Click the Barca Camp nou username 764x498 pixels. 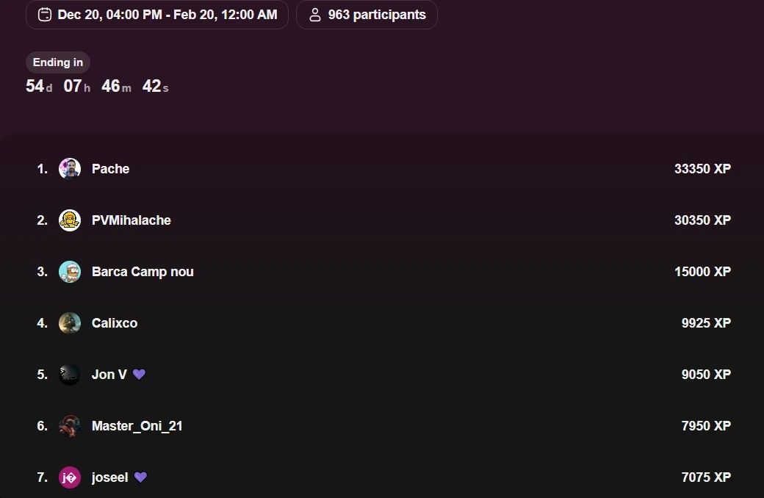pos(143,272)
